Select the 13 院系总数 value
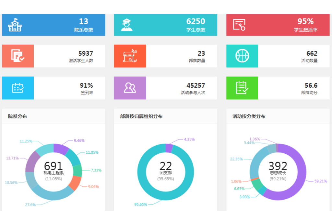Screen dimensions: 332x220 click(84, 21)
